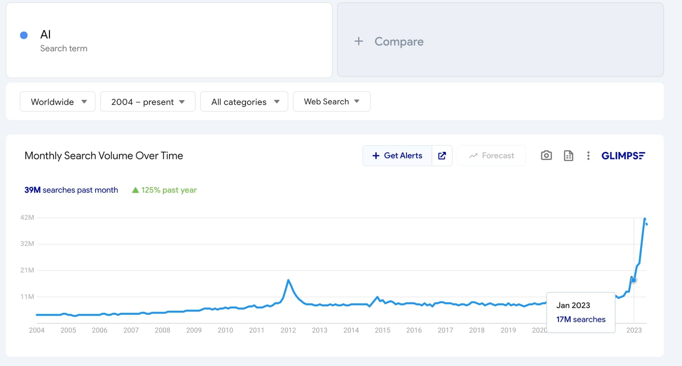Click the Forecast button
The image size is (682, 366).
click(x=492, y=156)
